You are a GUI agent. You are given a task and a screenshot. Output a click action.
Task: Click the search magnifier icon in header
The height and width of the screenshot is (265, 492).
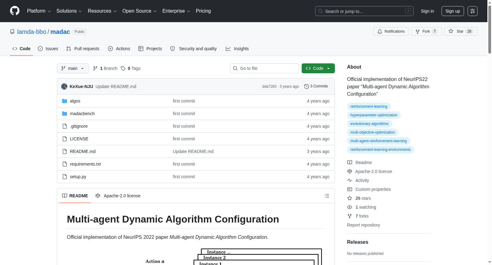click(x=320, y=11)
